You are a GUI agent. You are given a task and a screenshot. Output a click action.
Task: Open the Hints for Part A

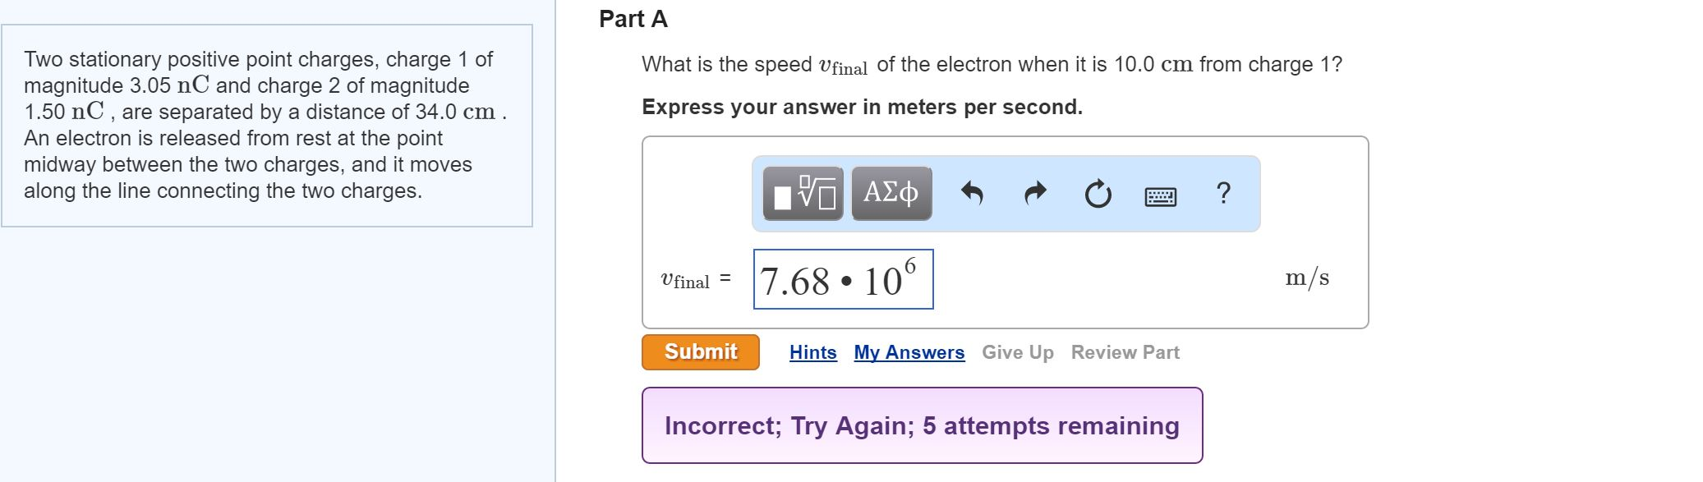(812, 352)
